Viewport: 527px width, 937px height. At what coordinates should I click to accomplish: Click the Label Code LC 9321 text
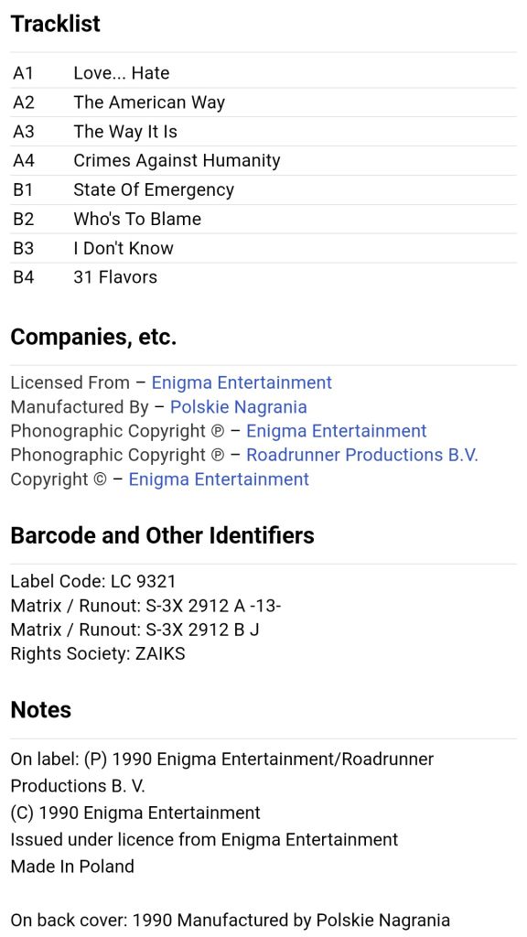[93, 581]
